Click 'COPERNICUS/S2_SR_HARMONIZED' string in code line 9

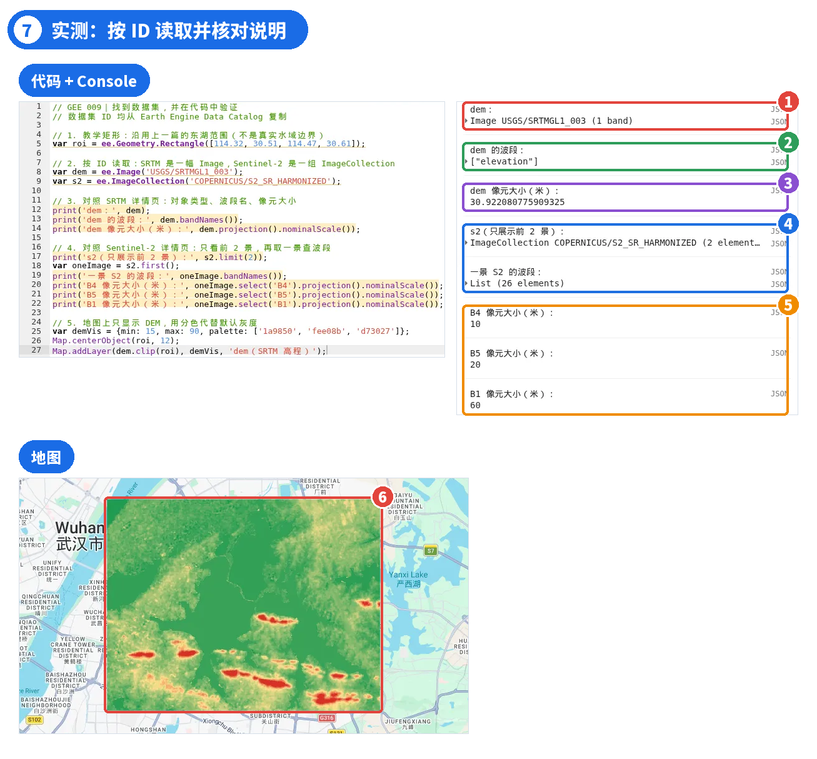[x=260, y=181]
